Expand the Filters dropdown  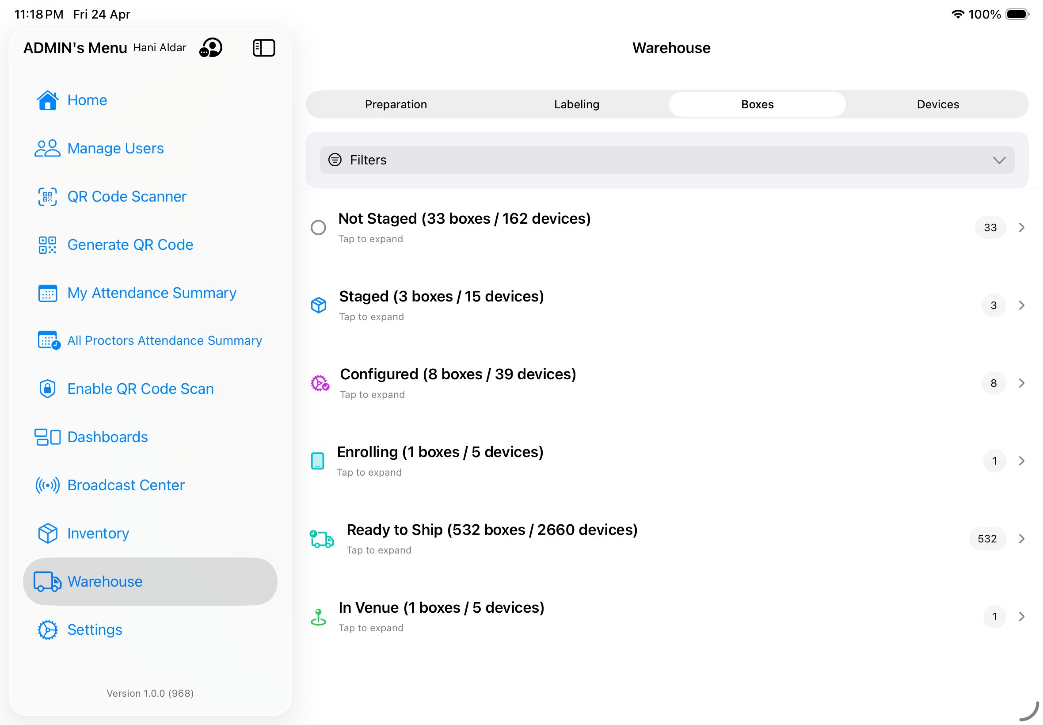(998, 160)
